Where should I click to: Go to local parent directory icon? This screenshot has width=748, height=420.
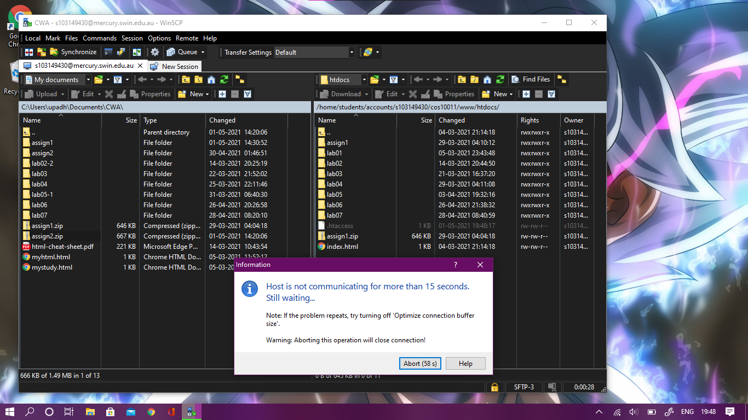coord(186,80)
